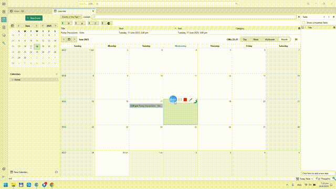Screen dimensions: 336x189
Task: Switch to Week view
Action: pyautogui.click(x=256, y=39)
